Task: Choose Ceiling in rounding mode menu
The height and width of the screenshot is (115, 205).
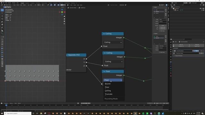Action: [x=108, y=91]
